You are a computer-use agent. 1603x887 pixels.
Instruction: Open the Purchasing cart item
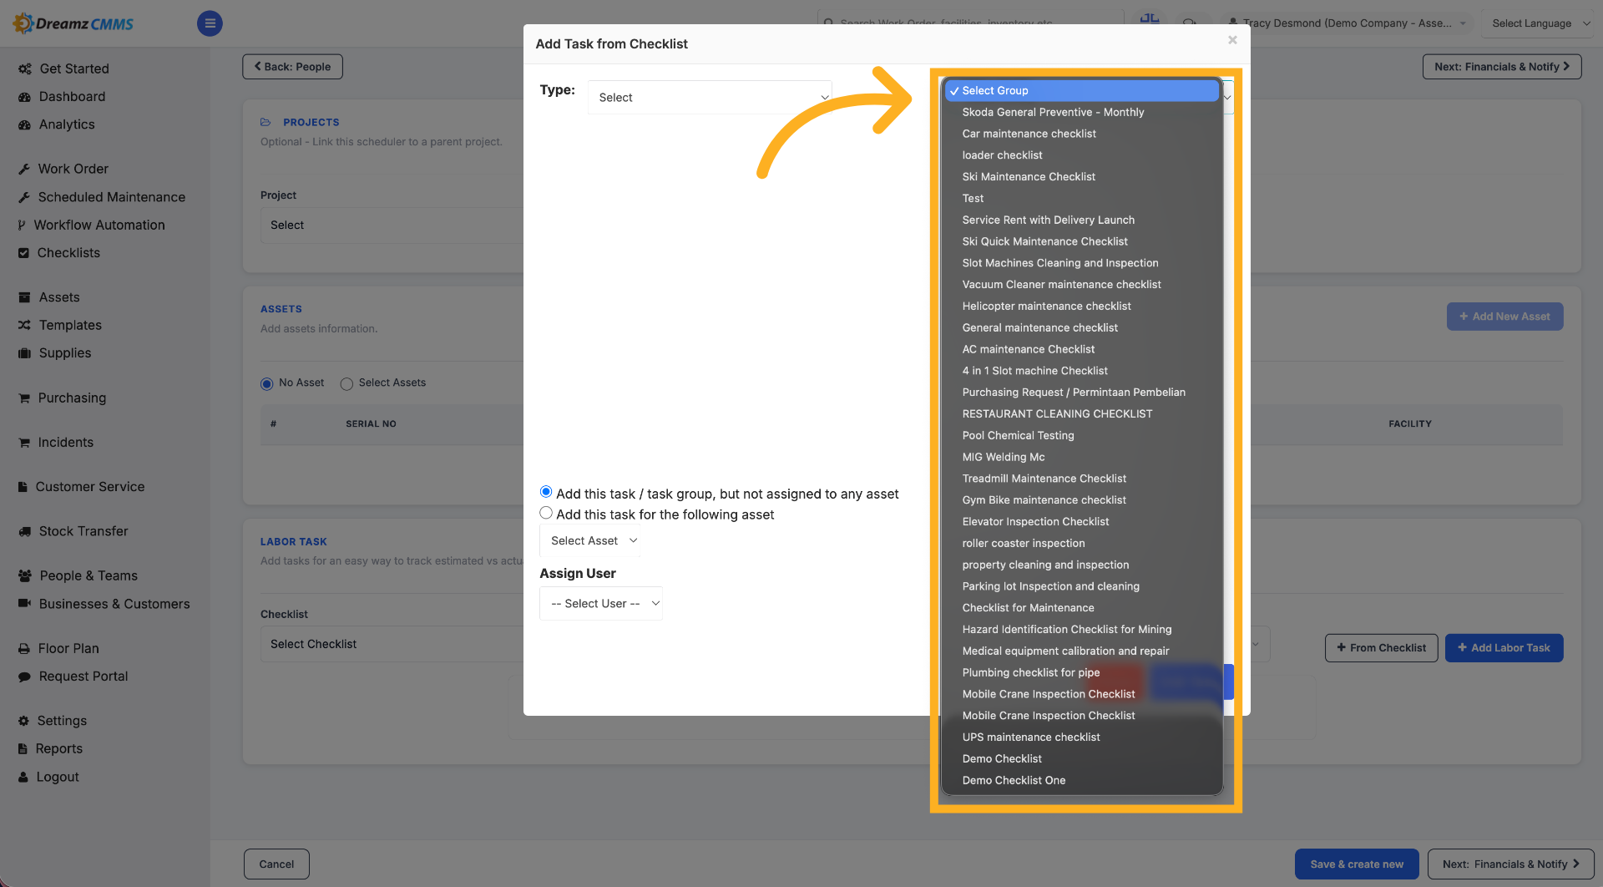pos(72,398)
